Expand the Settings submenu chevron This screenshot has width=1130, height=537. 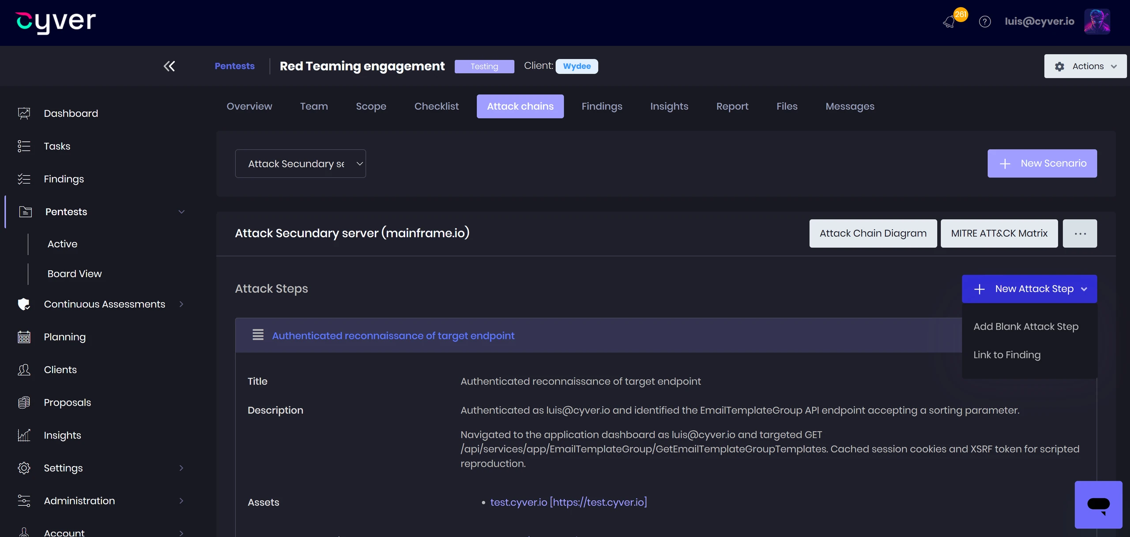pos(181,468)
